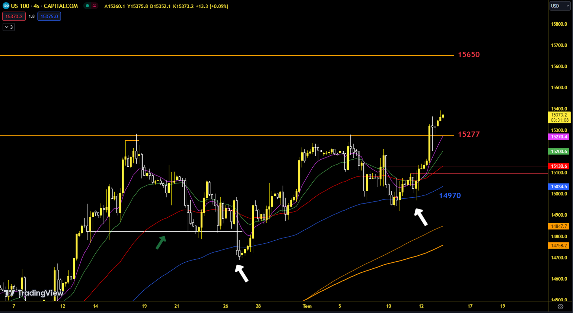
Task: Open the USD currency dropdown
Action: 560,6
